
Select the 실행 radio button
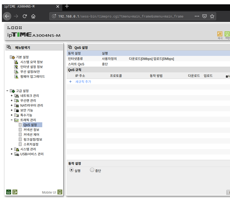[71, 170]
